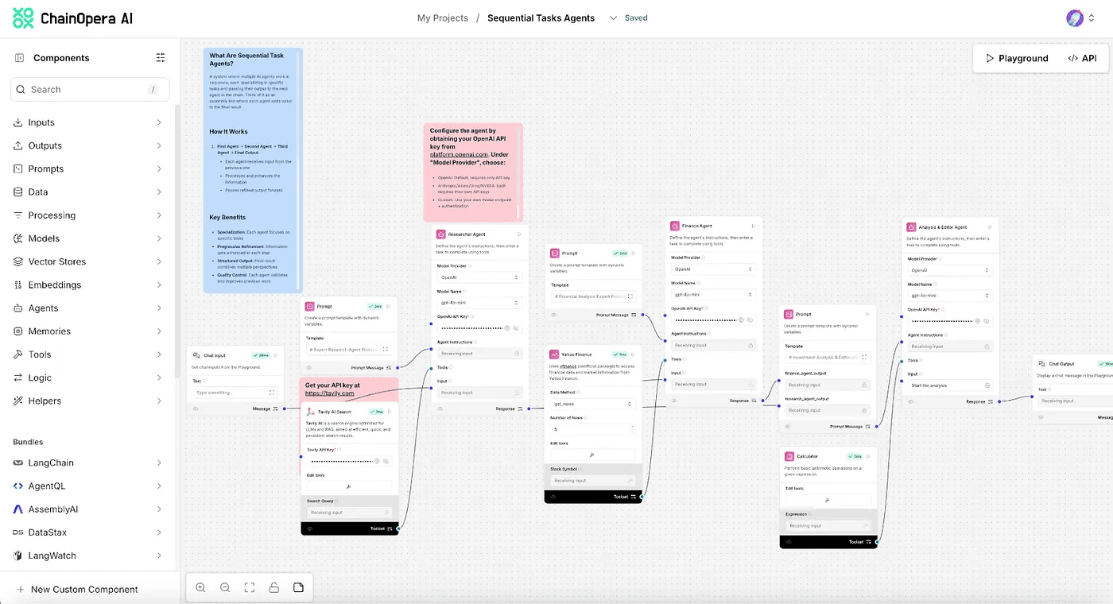This screenshot has width=1113, height=604.
Task: Open the component filter settings icon
Action: (161, 58)
